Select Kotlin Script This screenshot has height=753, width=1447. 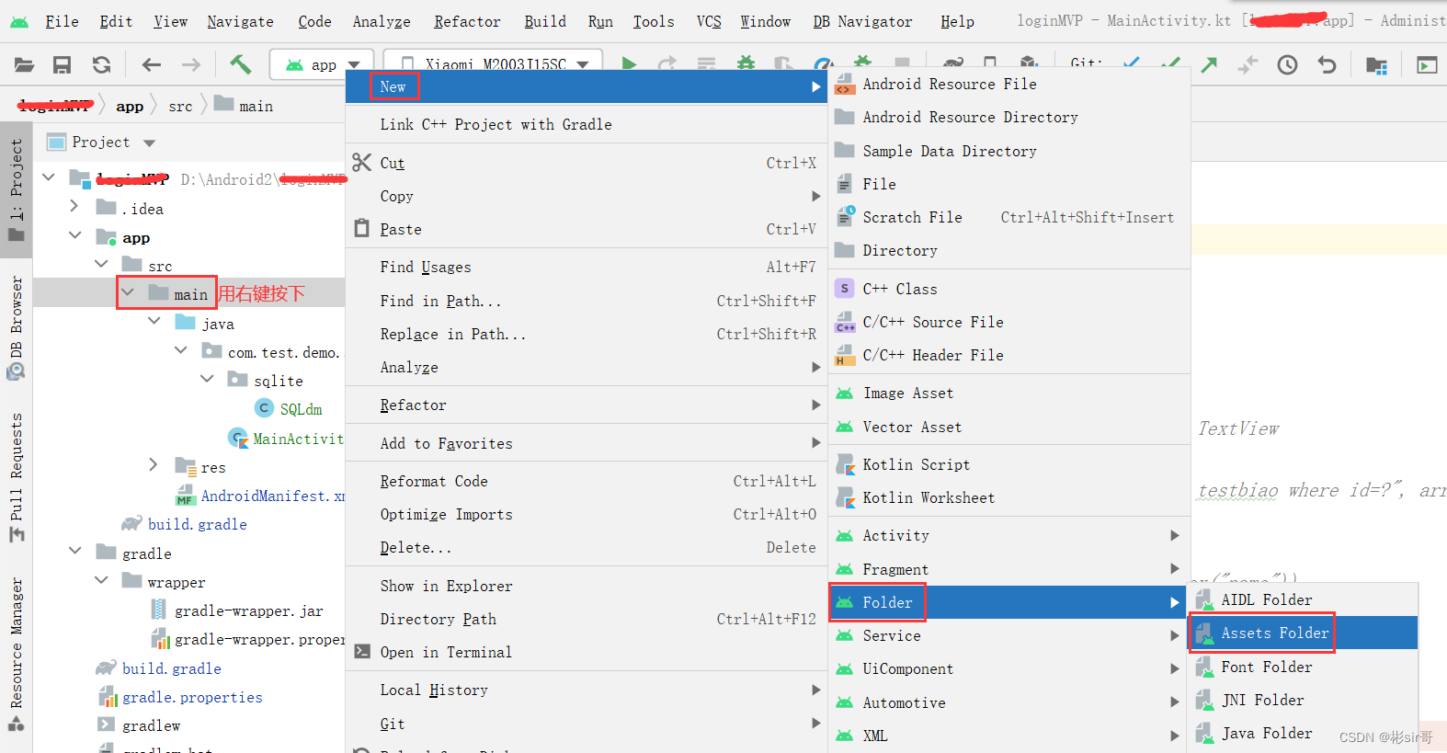(x=1009, y=464)
